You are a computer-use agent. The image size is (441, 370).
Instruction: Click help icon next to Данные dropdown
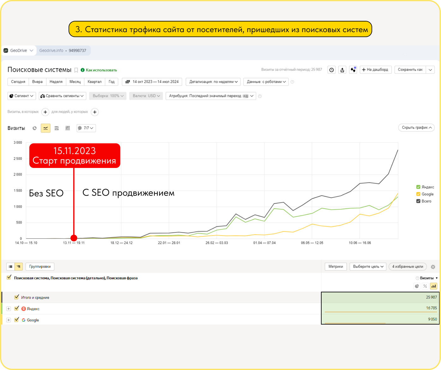(x=292, y=82)
